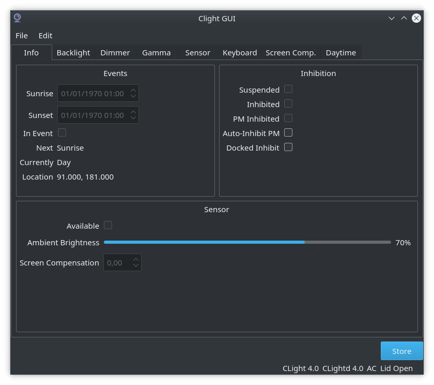Viewport: 434px width, 385px height.
Task: Open the Screen Comp. tab
Action: click(290, 53)
